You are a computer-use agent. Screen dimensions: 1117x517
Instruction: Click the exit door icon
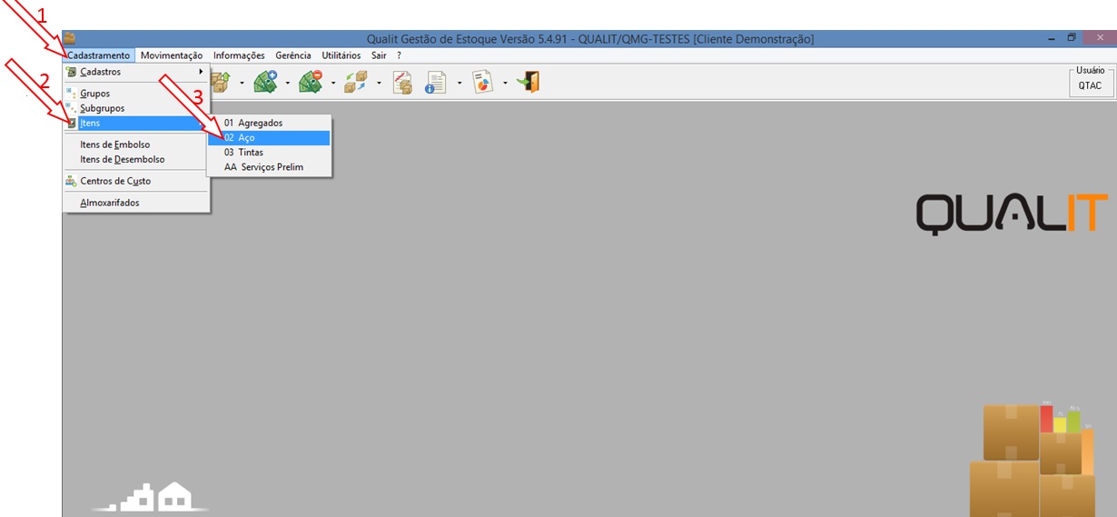click(x=529, y=82)
